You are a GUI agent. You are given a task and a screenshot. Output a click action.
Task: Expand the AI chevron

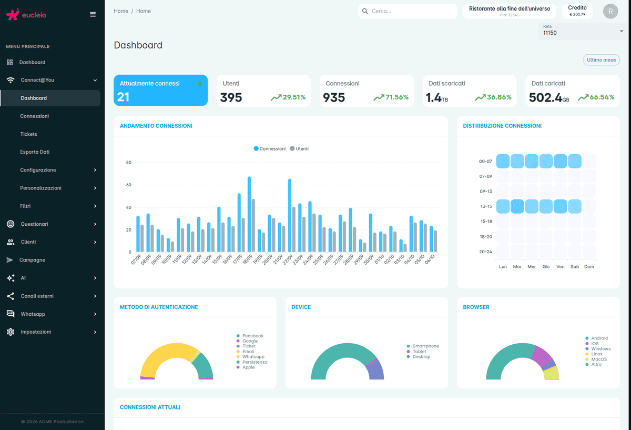point(95,278)
